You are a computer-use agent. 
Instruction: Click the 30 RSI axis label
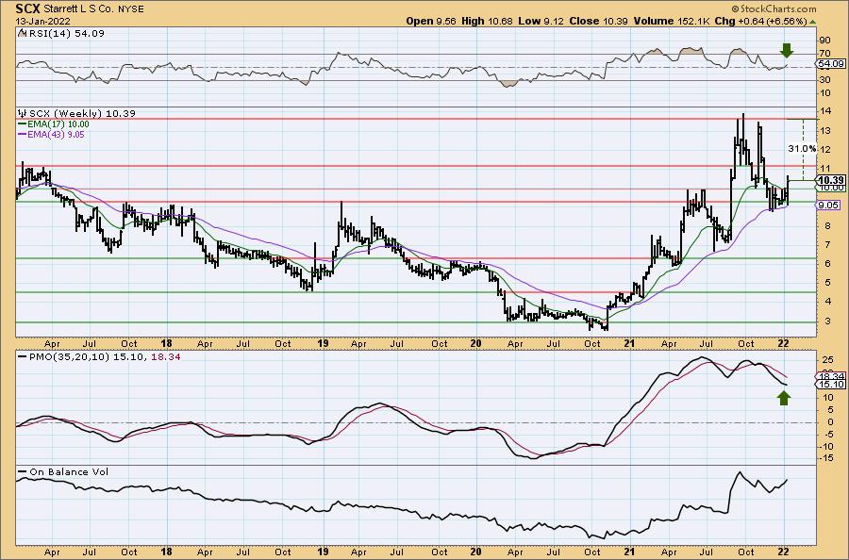pyautogui.click(x=825, y=80)
